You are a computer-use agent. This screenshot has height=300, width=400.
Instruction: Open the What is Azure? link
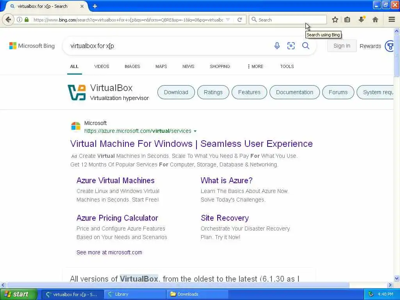pyautogui.click(x=227, y=180)
